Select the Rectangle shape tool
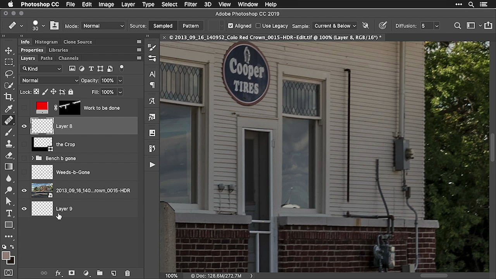 [x=9, y=225]
